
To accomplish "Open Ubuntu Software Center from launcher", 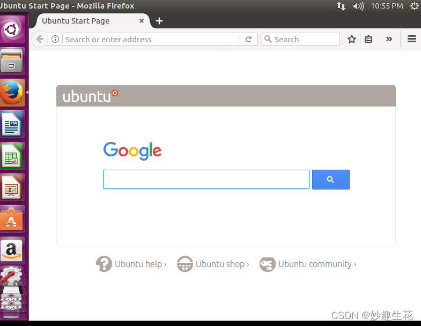I will 12,219.
